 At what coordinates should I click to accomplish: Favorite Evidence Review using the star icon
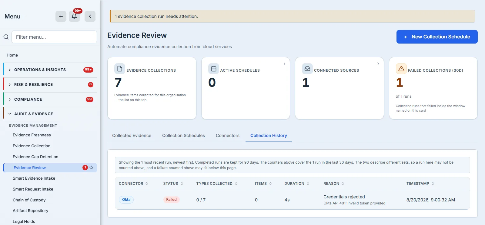coord(91,168)
